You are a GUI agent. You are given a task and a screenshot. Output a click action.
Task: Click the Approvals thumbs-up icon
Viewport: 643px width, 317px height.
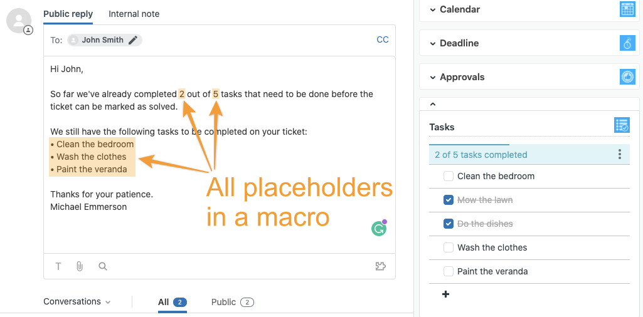coord(627,77)
